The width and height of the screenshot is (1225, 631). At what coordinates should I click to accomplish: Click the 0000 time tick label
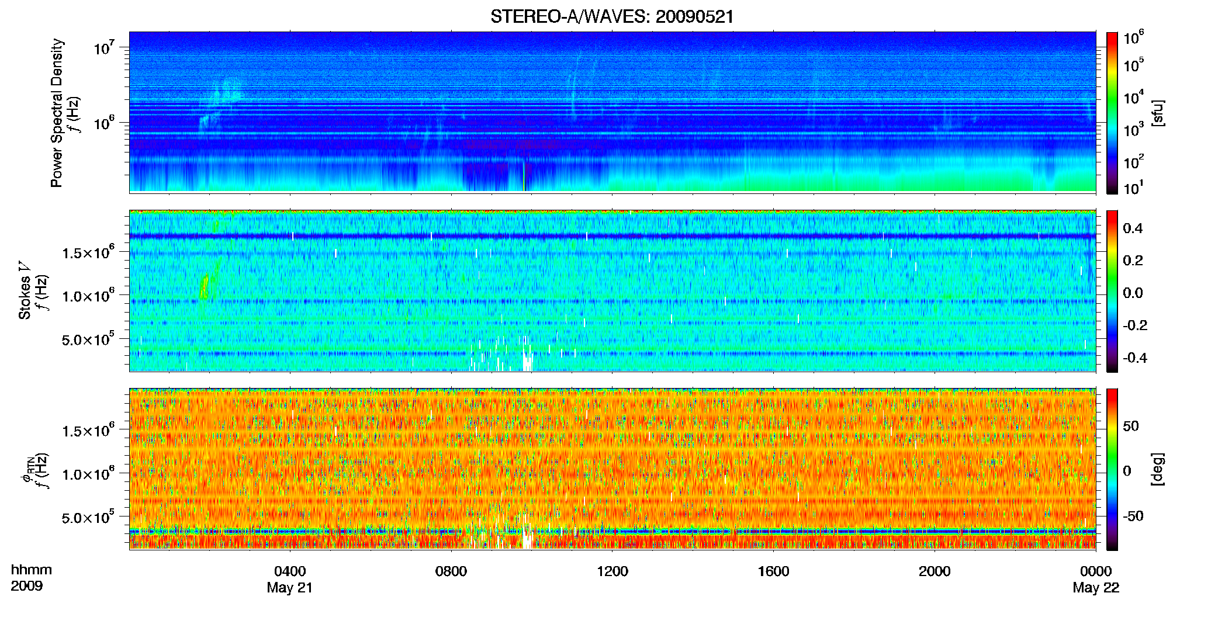click(x=1096, y=571)
